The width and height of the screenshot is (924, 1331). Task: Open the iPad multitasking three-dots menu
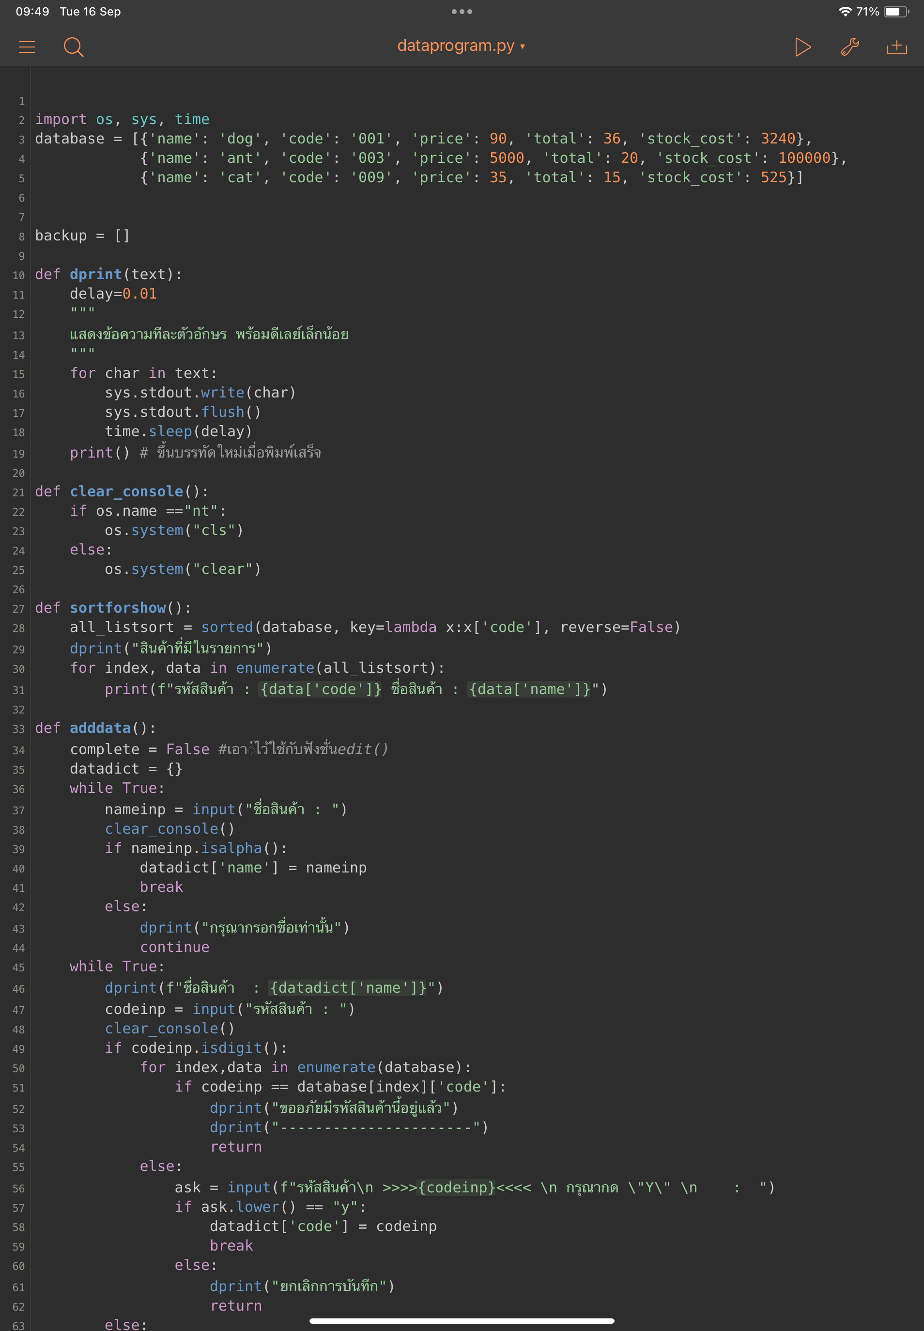[462, 12]
